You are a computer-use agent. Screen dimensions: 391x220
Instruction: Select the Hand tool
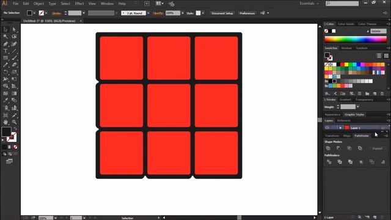coord(5,122)
